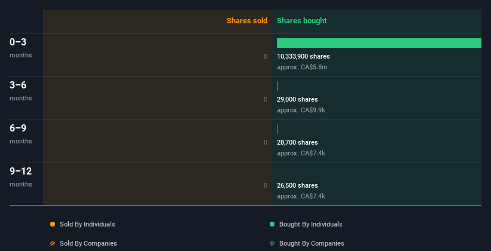Click the 3–6 months row label
This screenshot has height=251, width=491.
(21, 91)
